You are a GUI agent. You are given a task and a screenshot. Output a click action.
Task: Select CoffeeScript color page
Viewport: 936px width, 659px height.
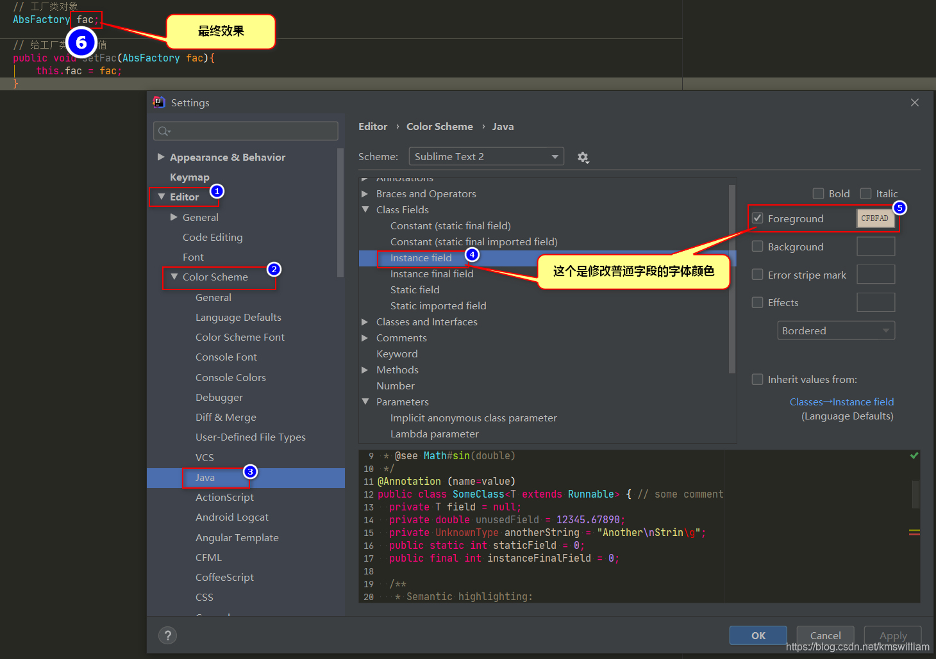tap(224, 577)
